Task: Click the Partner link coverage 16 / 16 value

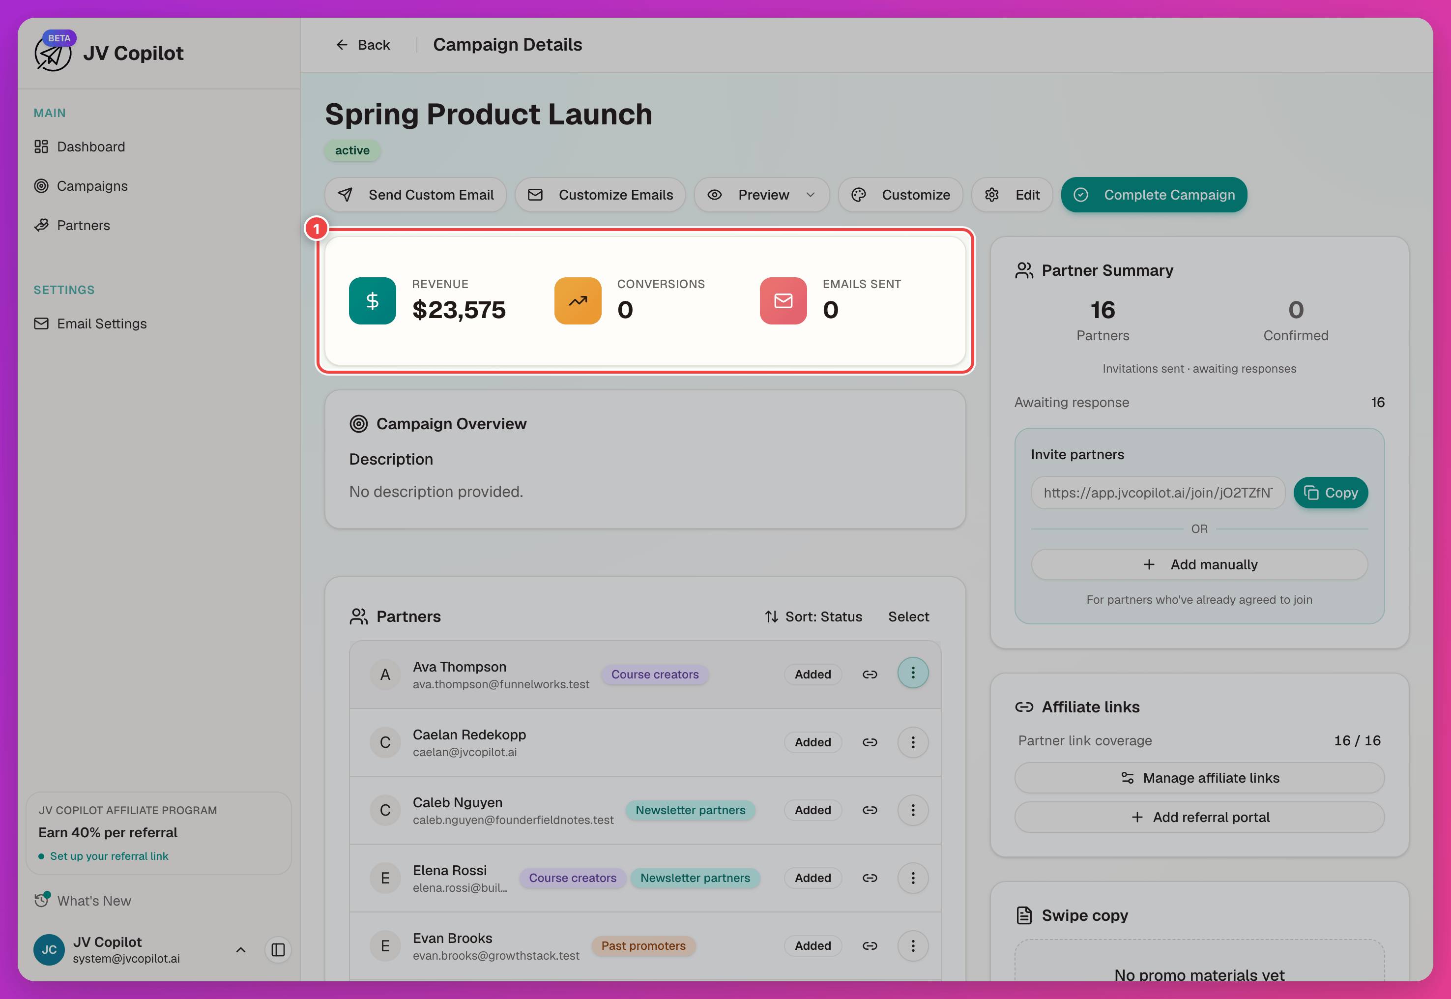Action: tap(1357, 741)
